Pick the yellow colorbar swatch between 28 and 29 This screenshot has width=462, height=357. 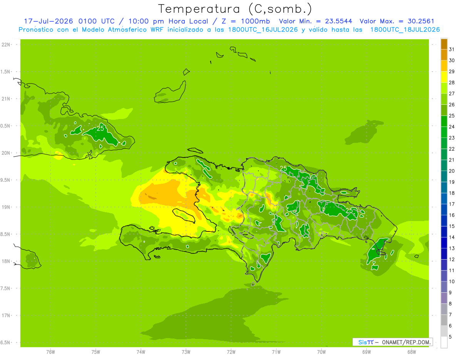444,77
